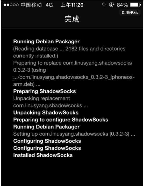
Task: Tap Preparing to configure ShadowSocks line
Action: click(x=61, y=120)
